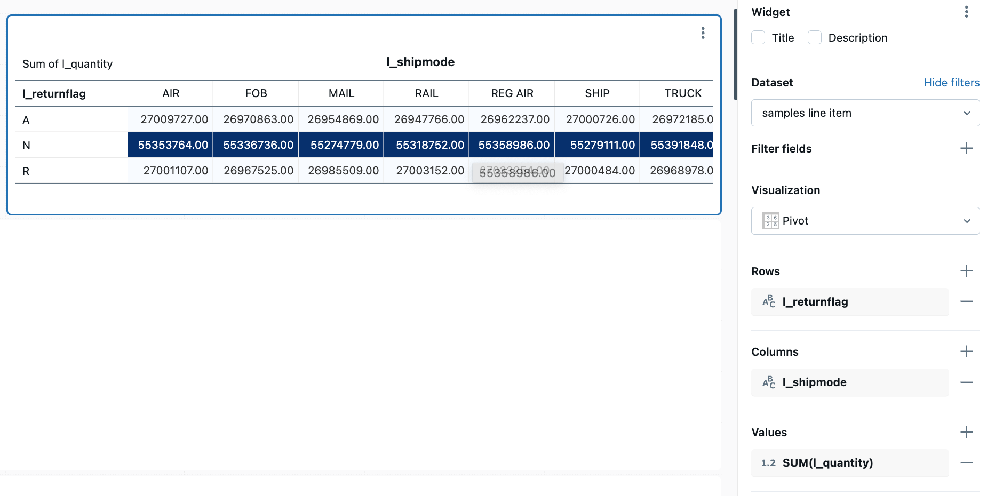987x496 pixels.
Task: Click the Hide filters link
Action: (951, 83)
